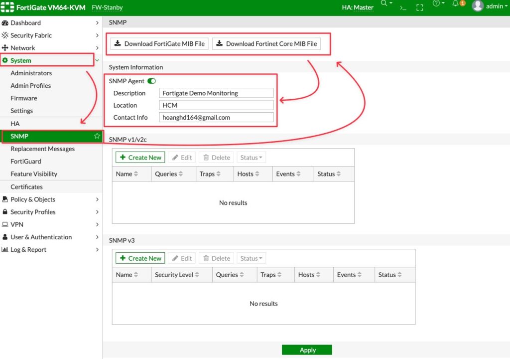Viewport: 510px width, 359px height.
Task: Click the Network cross-arrows icon
Action: (x=5, y=48)
